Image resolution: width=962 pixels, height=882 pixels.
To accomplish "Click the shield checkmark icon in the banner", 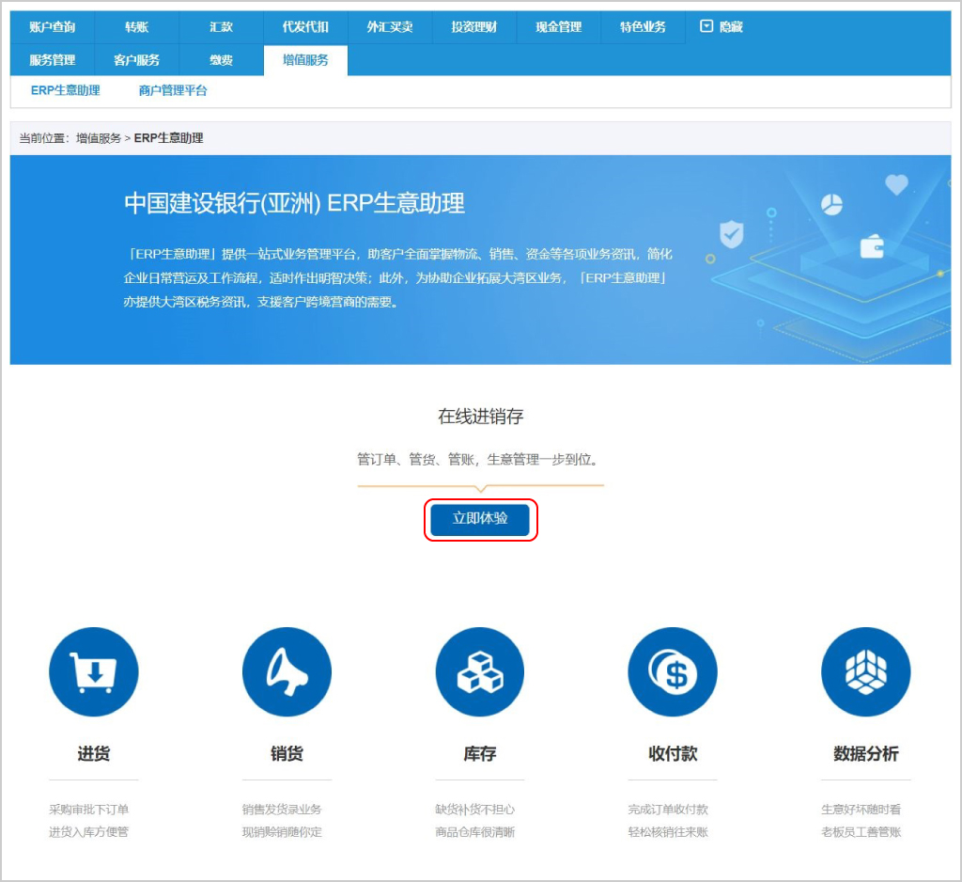I will coord(730,232).
